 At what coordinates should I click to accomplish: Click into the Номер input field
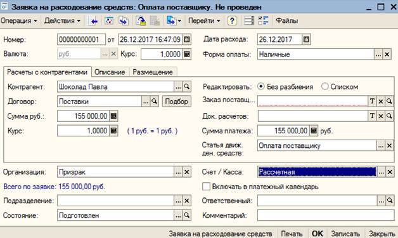coord(81,39)
